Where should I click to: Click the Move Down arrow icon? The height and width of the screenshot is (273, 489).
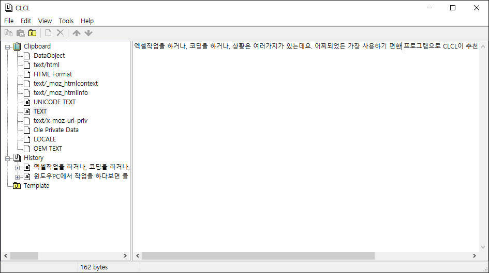(88, 33)
